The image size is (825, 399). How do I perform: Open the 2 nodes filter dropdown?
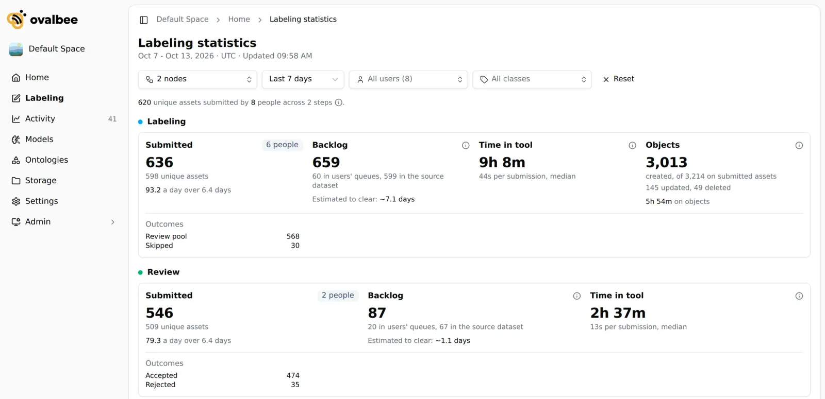coord(197,79)
